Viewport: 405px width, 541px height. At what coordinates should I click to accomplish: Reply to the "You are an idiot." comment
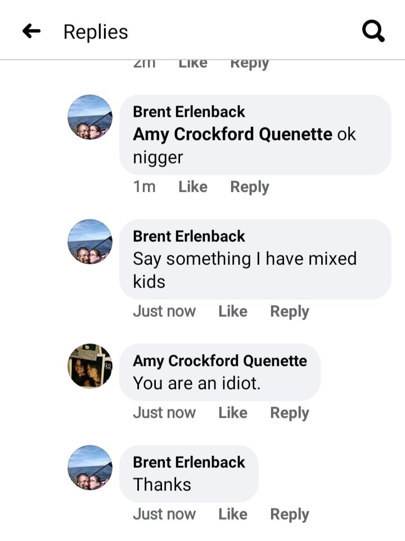pos(290,413)
